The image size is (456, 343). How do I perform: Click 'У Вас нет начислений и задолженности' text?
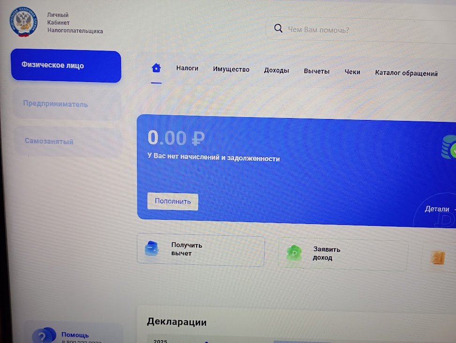(214, 157)
